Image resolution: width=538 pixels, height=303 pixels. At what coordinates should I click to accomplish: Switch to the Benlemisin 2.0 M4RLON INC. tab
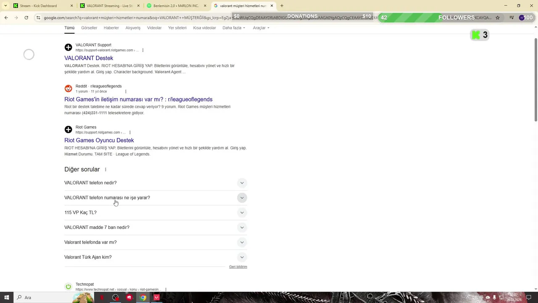click(177, 6)
